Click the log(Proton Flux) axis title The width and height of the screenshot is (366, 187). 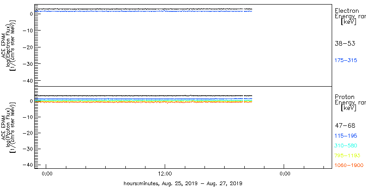click(x=8, y=128)
